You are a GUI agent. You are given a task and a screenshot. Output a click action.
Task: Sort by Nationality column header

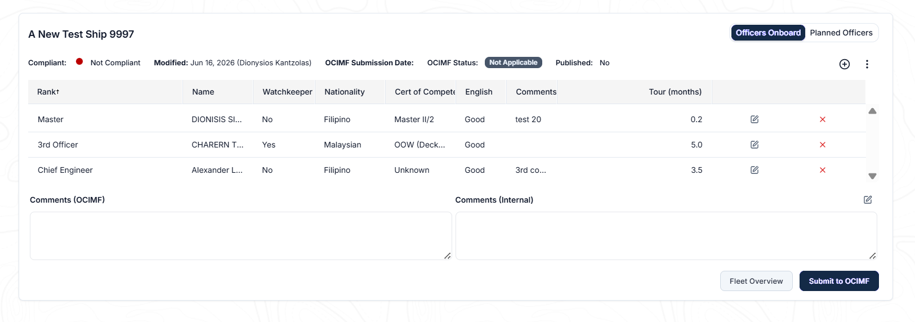(x=345, y=92)
